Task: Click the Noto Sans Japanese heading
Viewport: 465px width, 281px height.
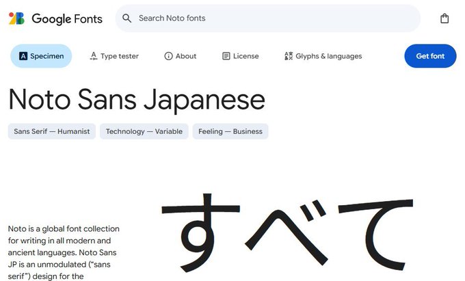Action: (x=137, y=101)
